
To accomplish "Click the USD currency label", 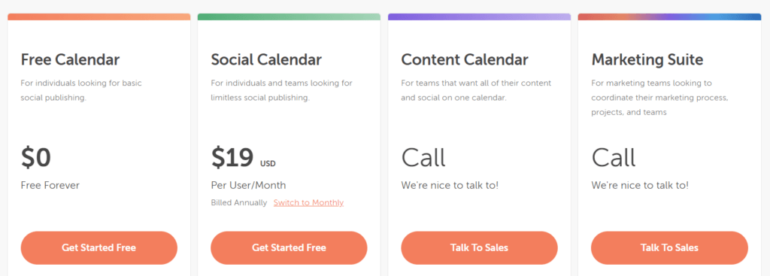I will 268,163.
